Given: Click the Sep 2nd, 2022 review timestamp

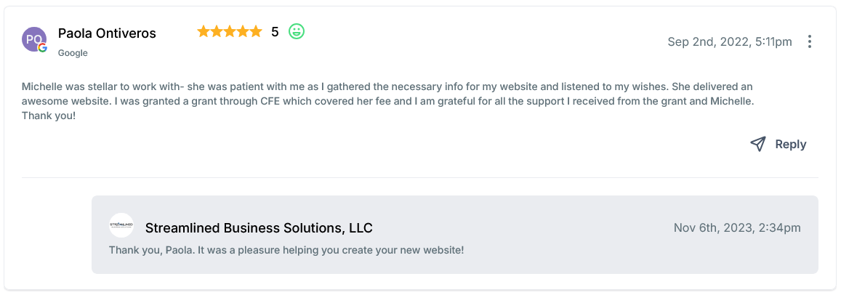Looking at the screenshot, I should (x=730, y=41).
